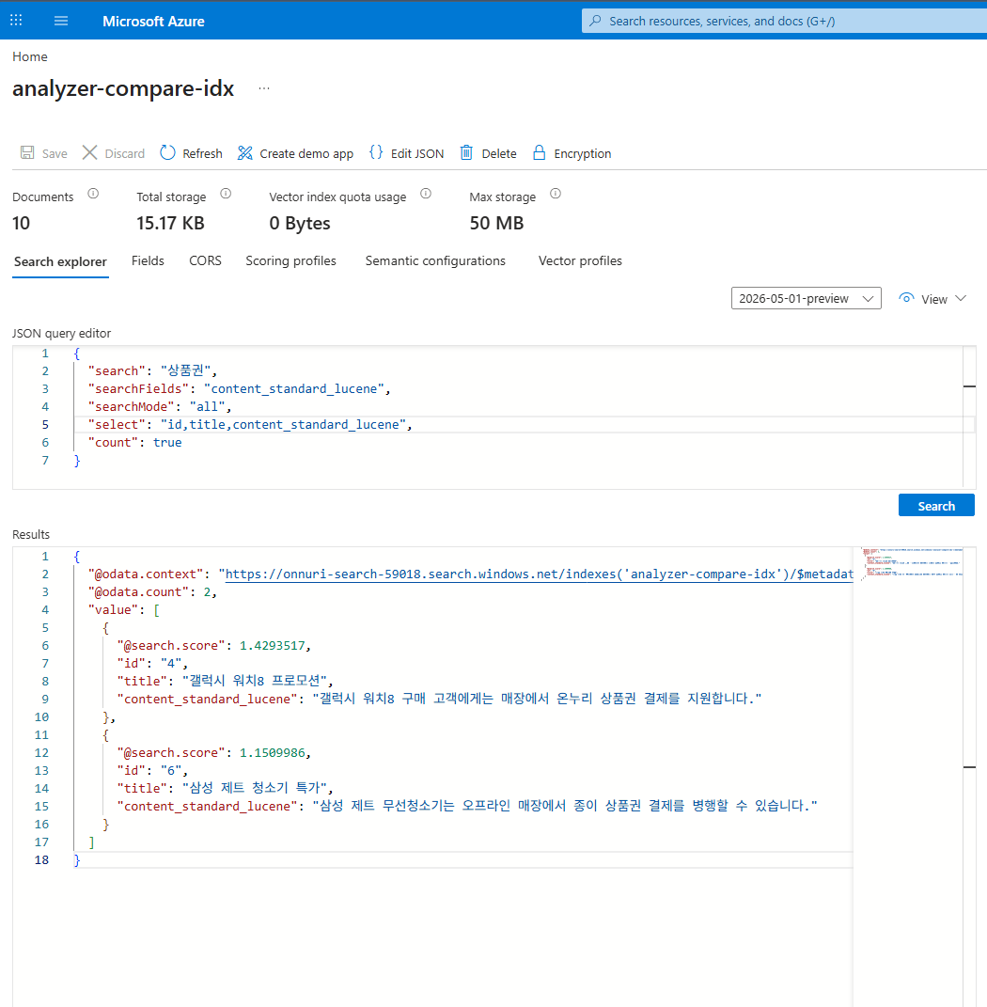The width and height of the screenshot is (987, 1007).
Task: Click the Vector index quota 0 Bytes value
Action: [x=300, y=224]
